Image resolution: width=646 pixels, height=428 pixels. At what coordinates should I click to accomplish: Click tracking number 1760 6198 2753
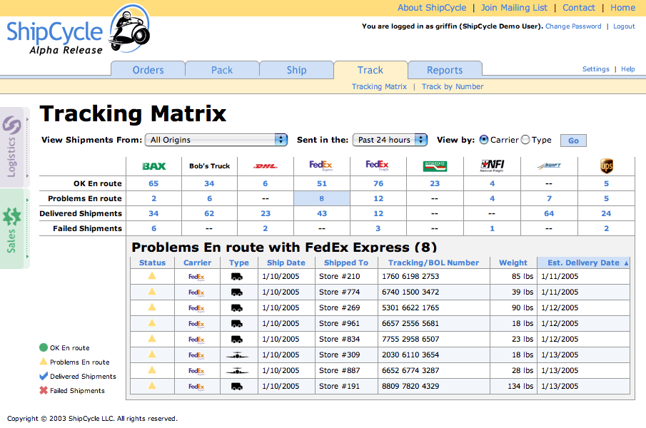(x=410, y=276)
